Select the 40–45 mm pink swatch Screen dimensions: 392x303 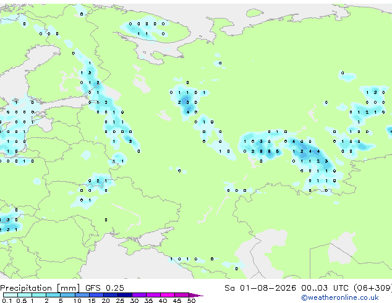[168, 295]
